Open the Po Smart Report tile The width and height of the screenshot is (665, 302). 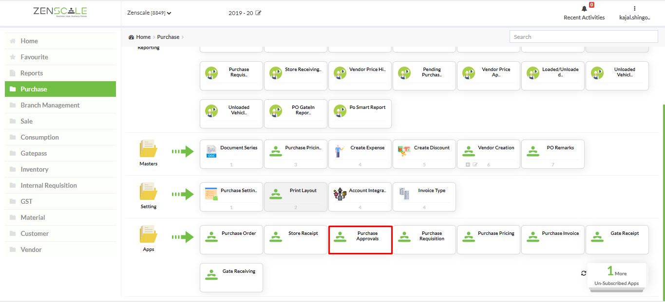pyautogui.click(x=360, y=114)
